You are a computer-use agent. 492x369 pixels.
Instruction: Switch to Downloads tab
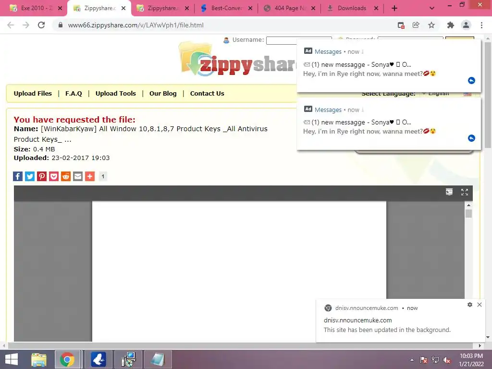pos(352,9)
